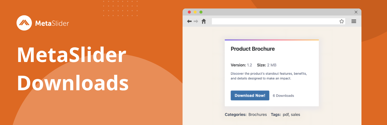Click the MetaSlider wordmark text

(x=52, y=23)
